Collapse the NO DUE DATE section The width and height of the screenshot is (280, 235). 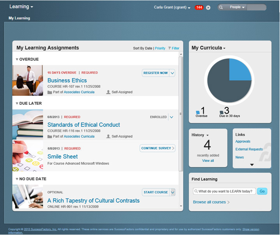(x=17, y=179)
